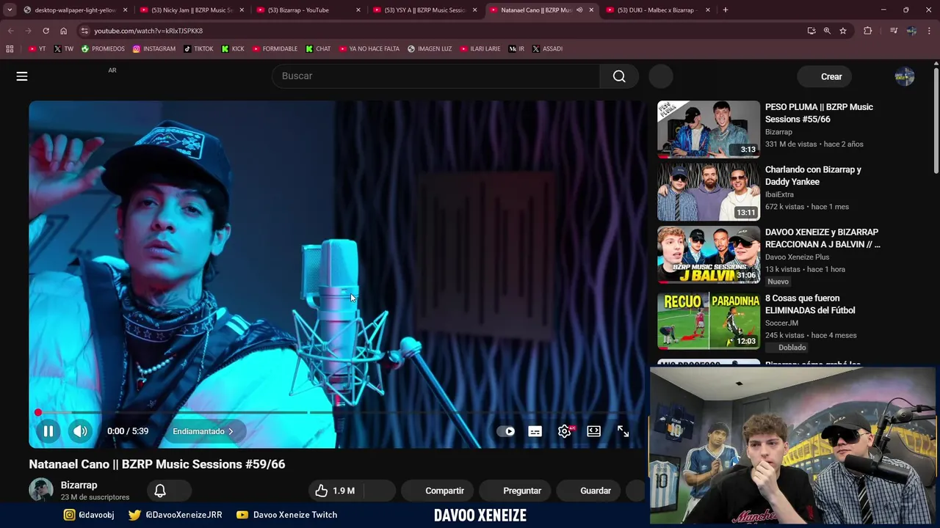Open the IMAGEN LUZ bookmark
940x528 pixels.
click(x=430, y=49)
